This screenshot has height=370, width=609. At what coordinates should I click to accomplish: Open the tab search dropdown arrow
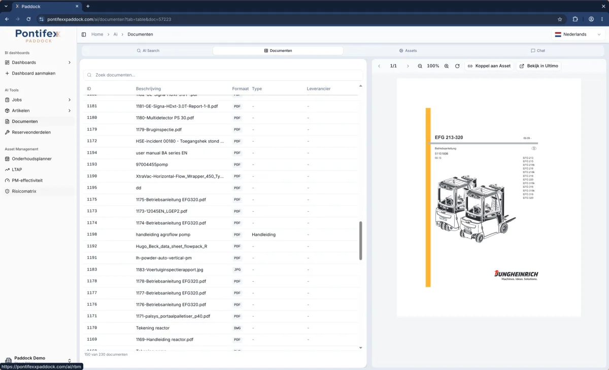[x=6, y=6]
